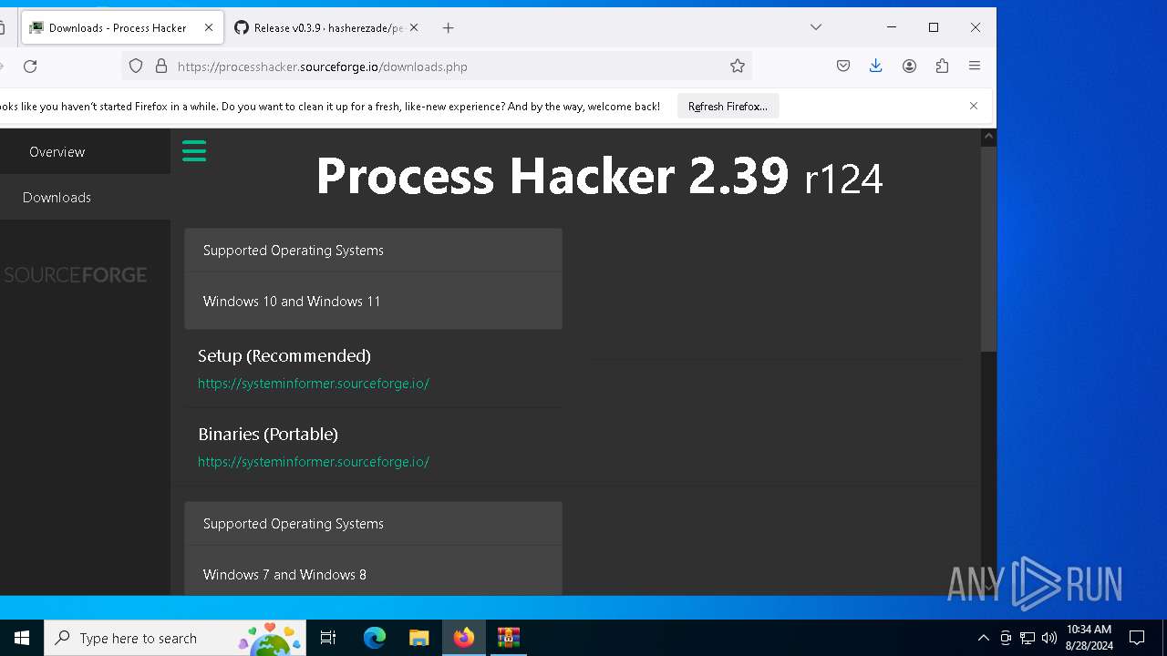Launch Microsoft Edge from the taskbar
Screen dimensions: 1167x656
tap(375, 638)
